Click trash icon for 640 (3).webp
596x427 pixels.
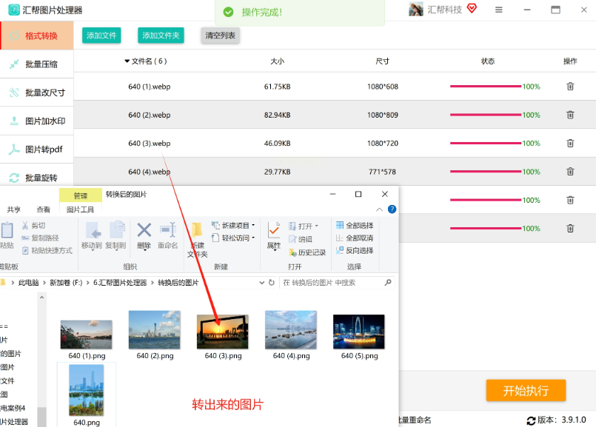pos(570,144)
